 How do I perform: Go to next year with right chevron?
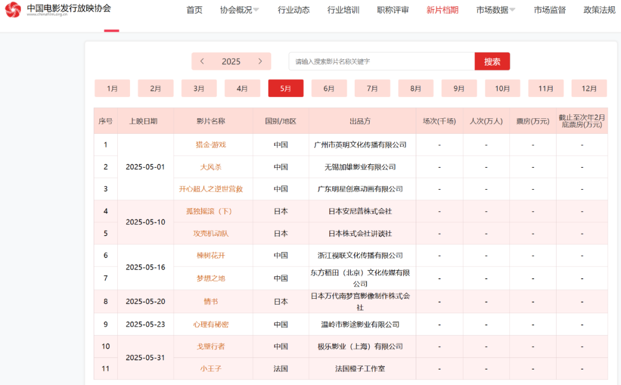pos(260,61)
